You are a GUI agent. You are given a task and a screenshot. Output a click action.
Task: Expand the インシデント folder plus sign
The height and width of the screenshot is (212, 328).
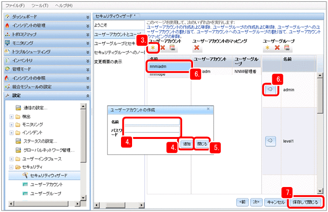tap(12, 133)
